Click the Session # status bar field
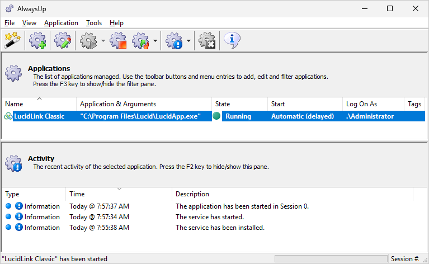This screenshot has height=264, width=429. tap(404, 259)
